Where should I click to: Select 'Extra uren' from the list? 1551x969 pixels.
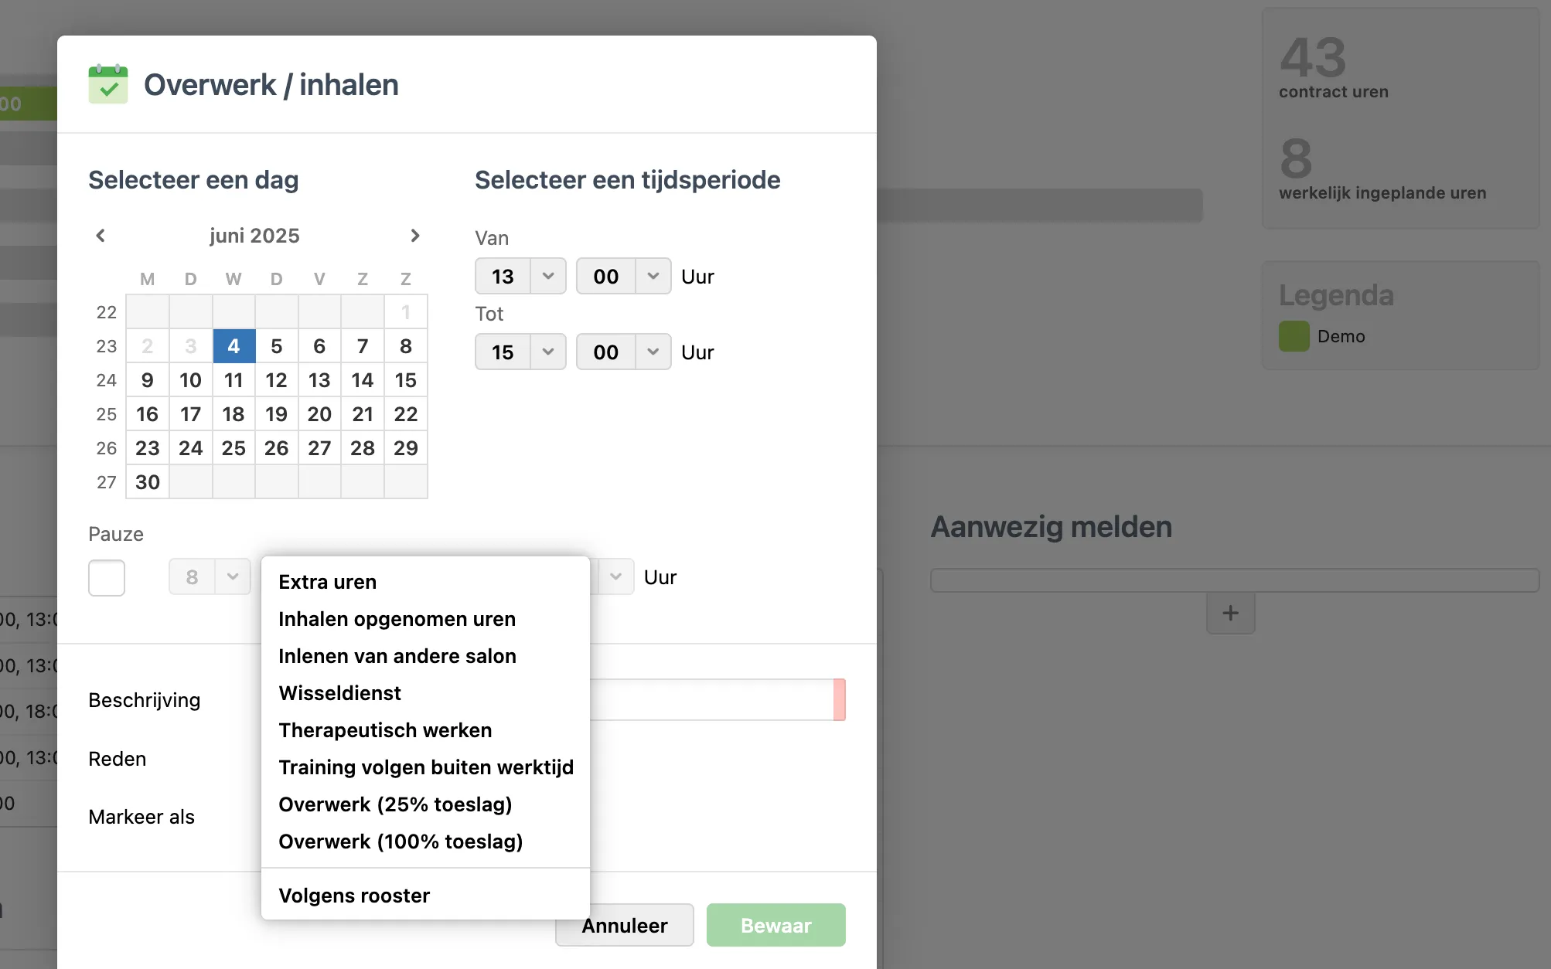tap(328, 582)
